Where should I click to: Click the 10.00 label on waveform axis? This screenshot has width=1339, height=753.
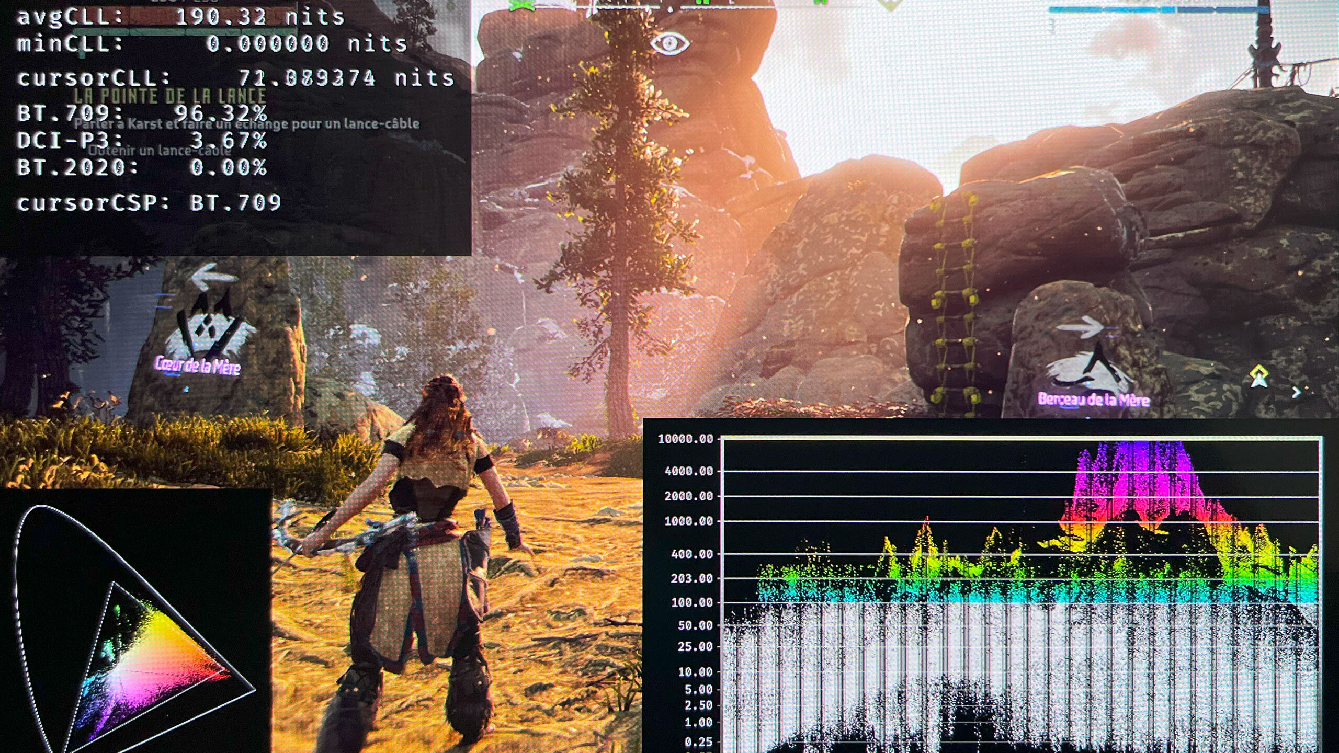pos(696,672)
